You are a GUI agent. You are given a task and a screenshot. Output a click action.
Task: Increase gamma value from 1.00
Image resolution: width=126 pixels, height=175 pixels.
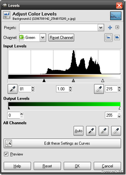click(71, 87)
